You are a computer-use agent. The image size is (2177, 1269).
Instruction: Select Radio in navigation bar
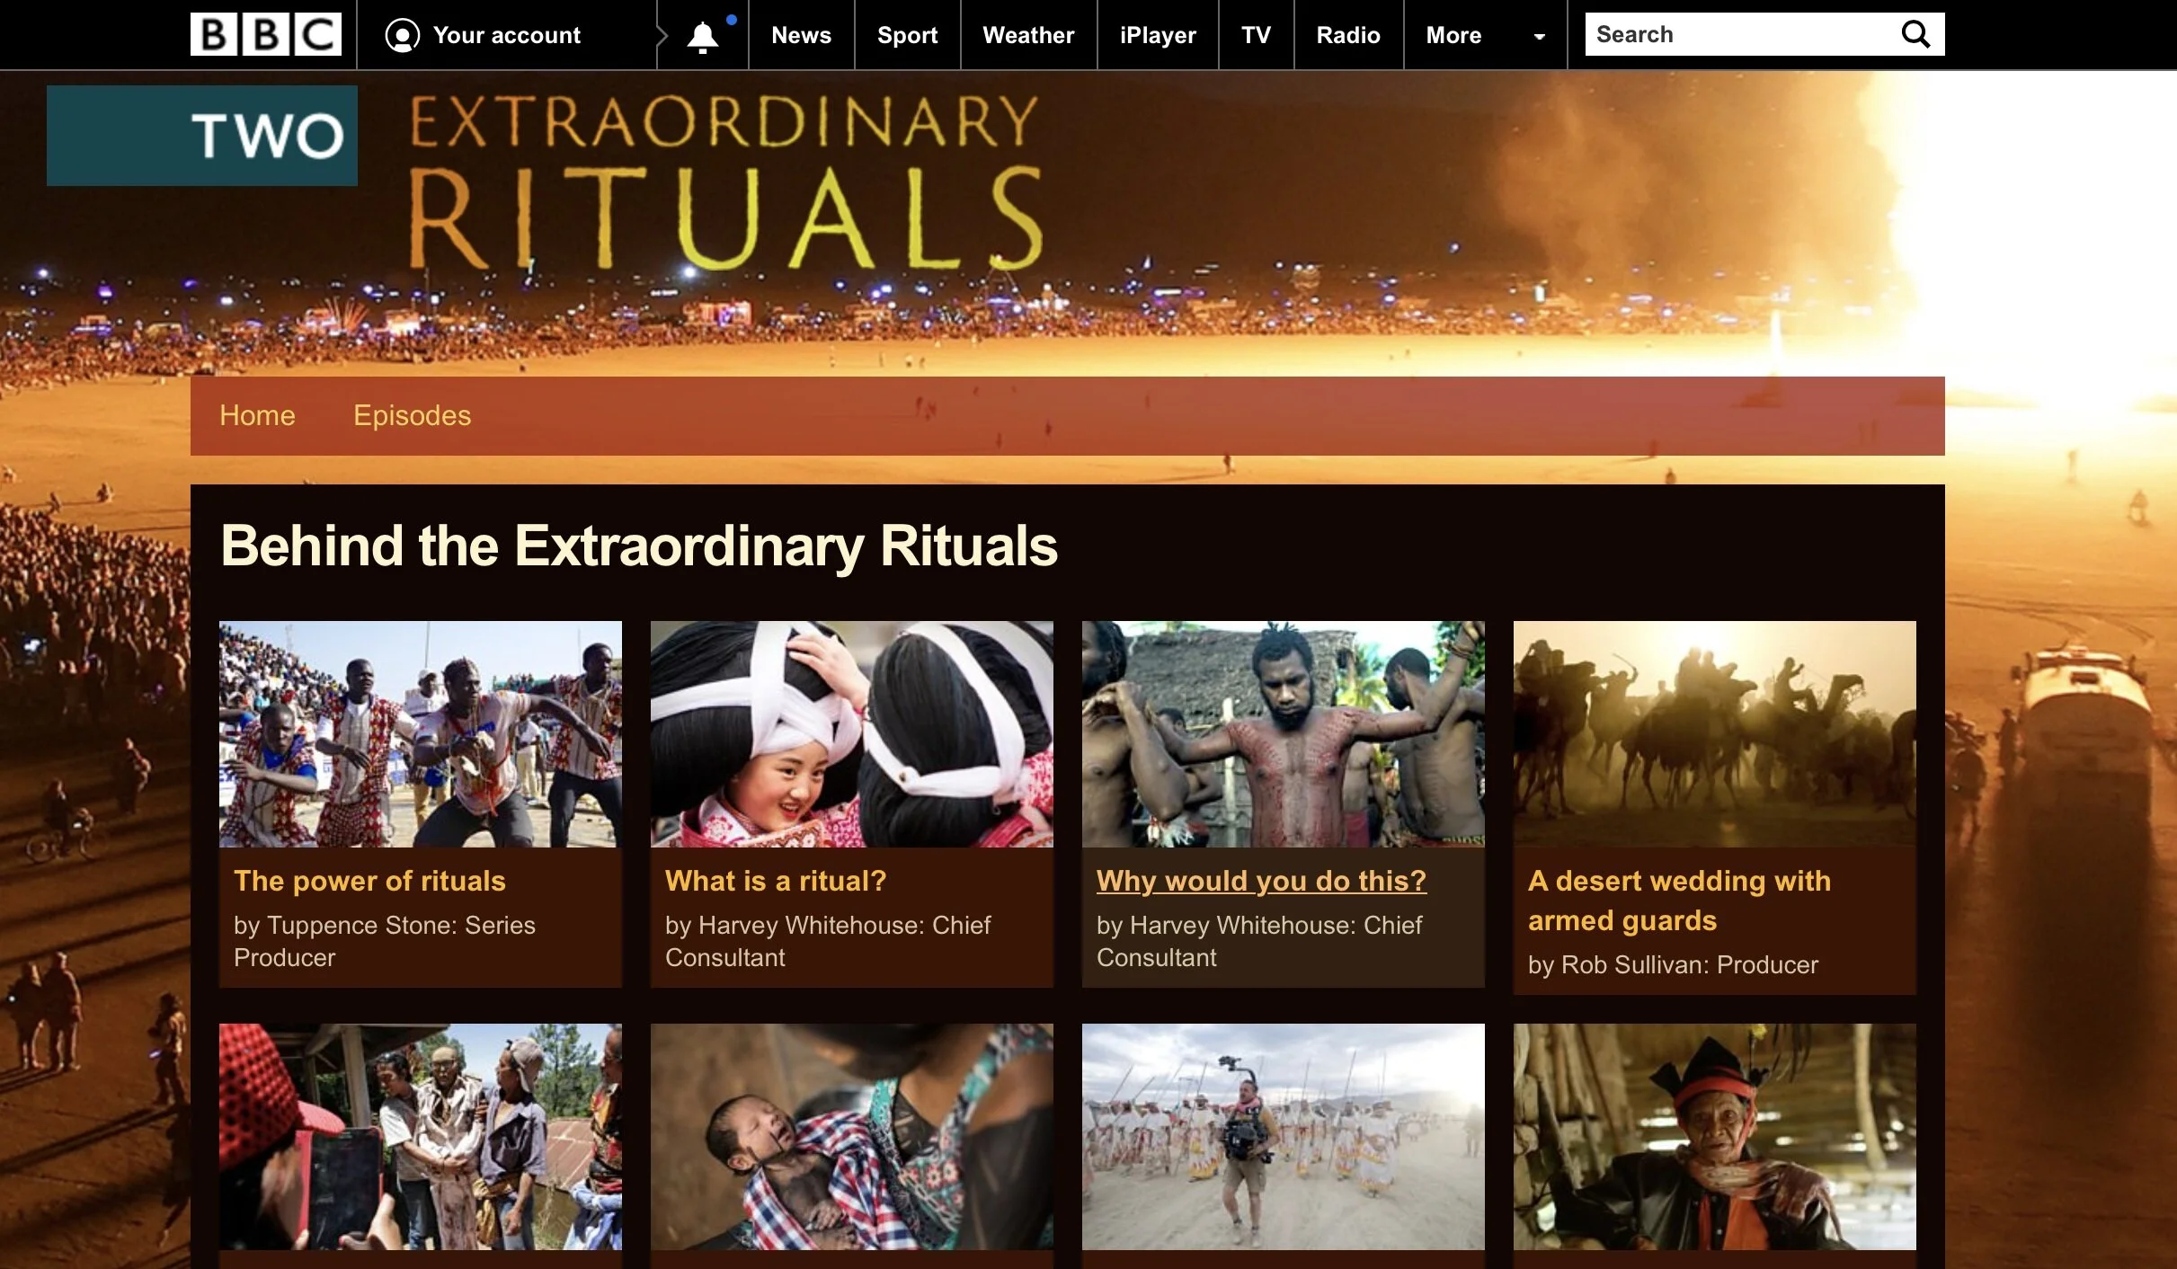point(1347,35)
